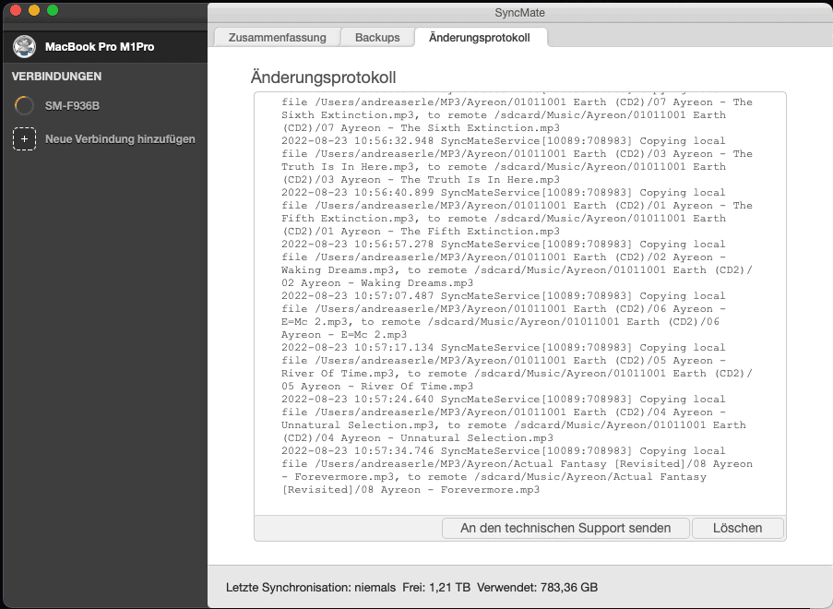
Task: Click the VERBINDUNGEN section header
Action: [x=56, y=77]
